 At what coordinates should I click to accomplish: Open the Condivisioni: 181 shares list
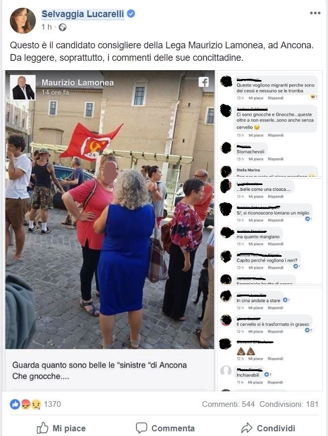(x=289, y=404)
